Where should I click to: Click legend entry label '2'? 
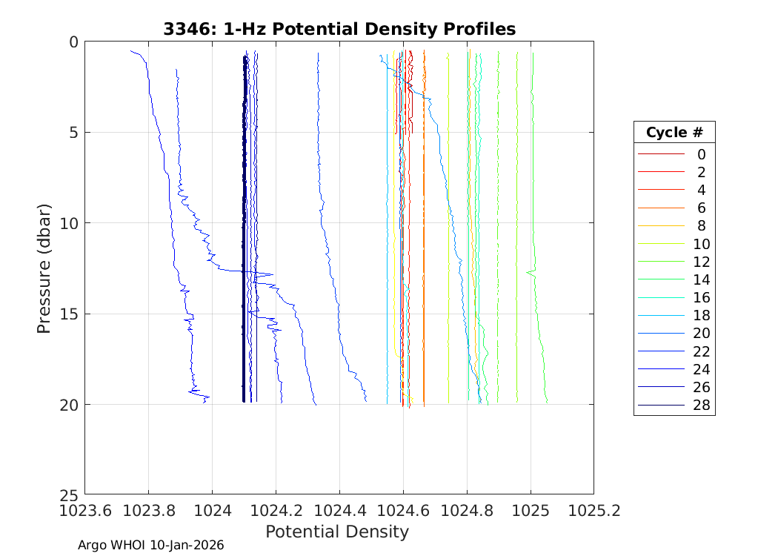pos(701,172)
